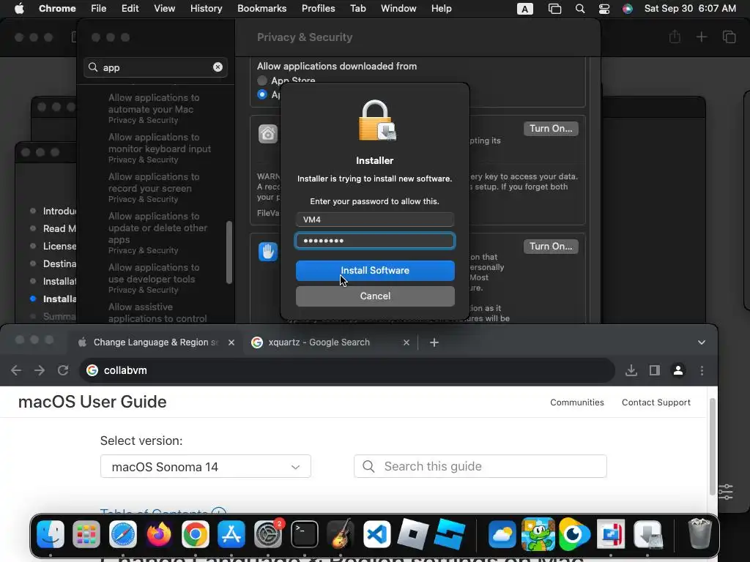Open the Trash in the Dock

[x=699, y=533]
